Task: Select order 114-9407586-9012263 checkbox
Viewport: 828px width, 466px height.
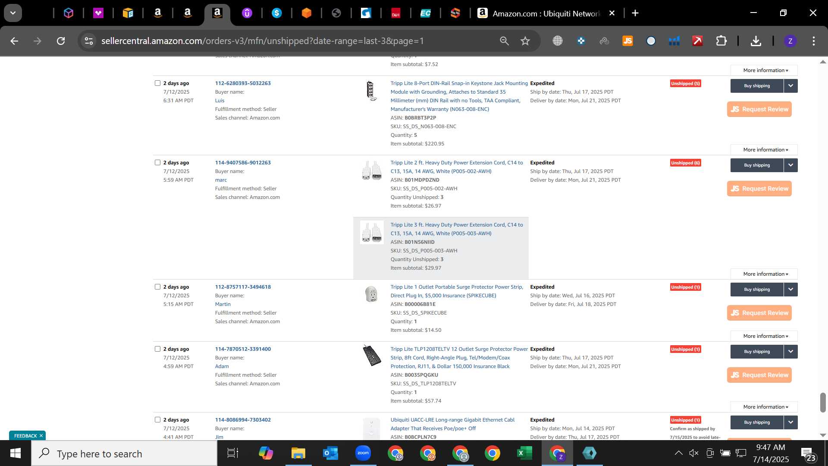Action: point(157,163)
